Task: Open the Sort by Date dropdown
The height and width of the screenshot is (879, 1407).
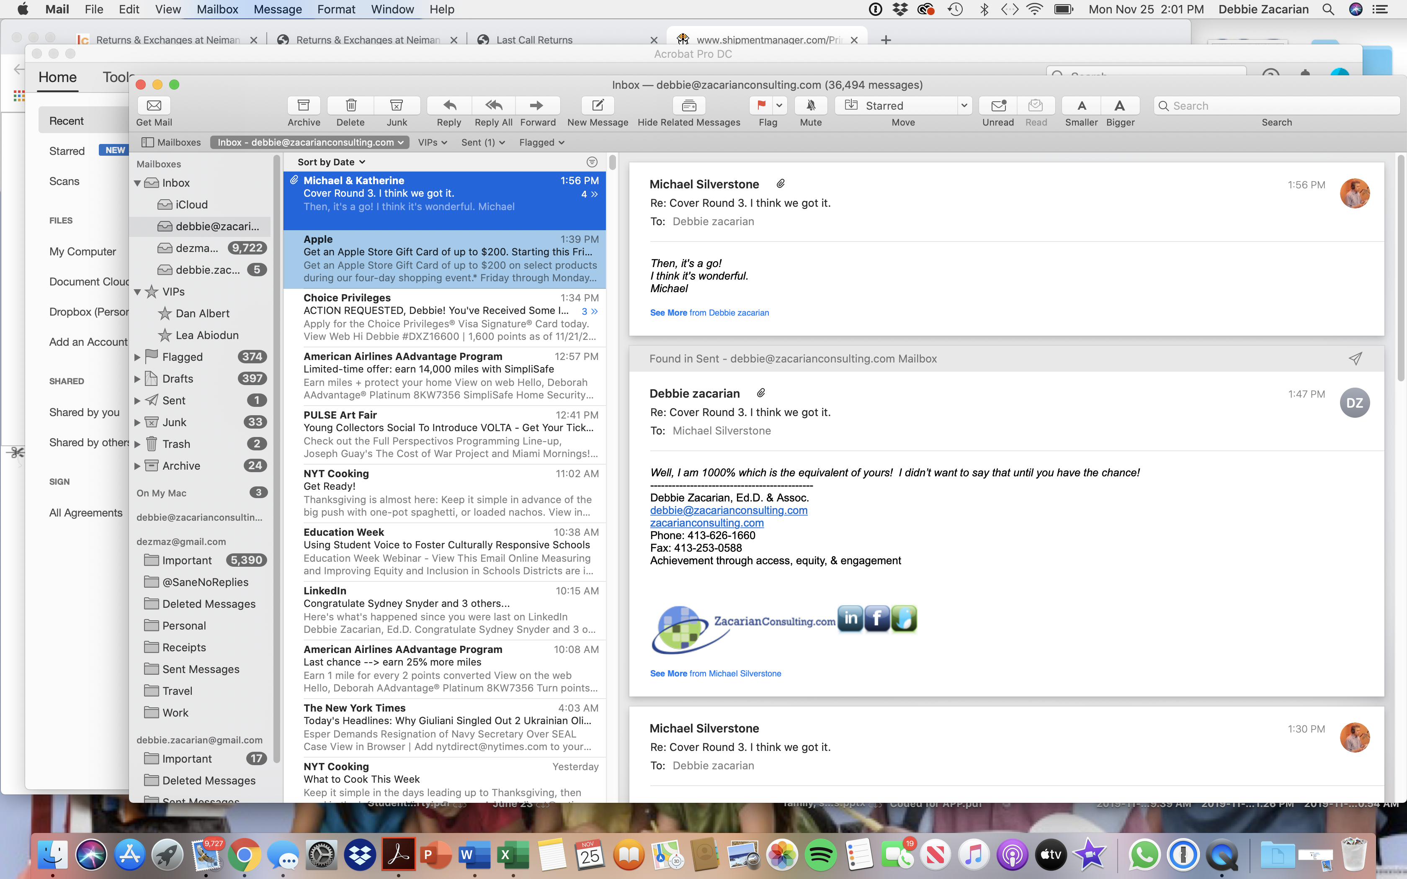Action: [x=331, y=162]
